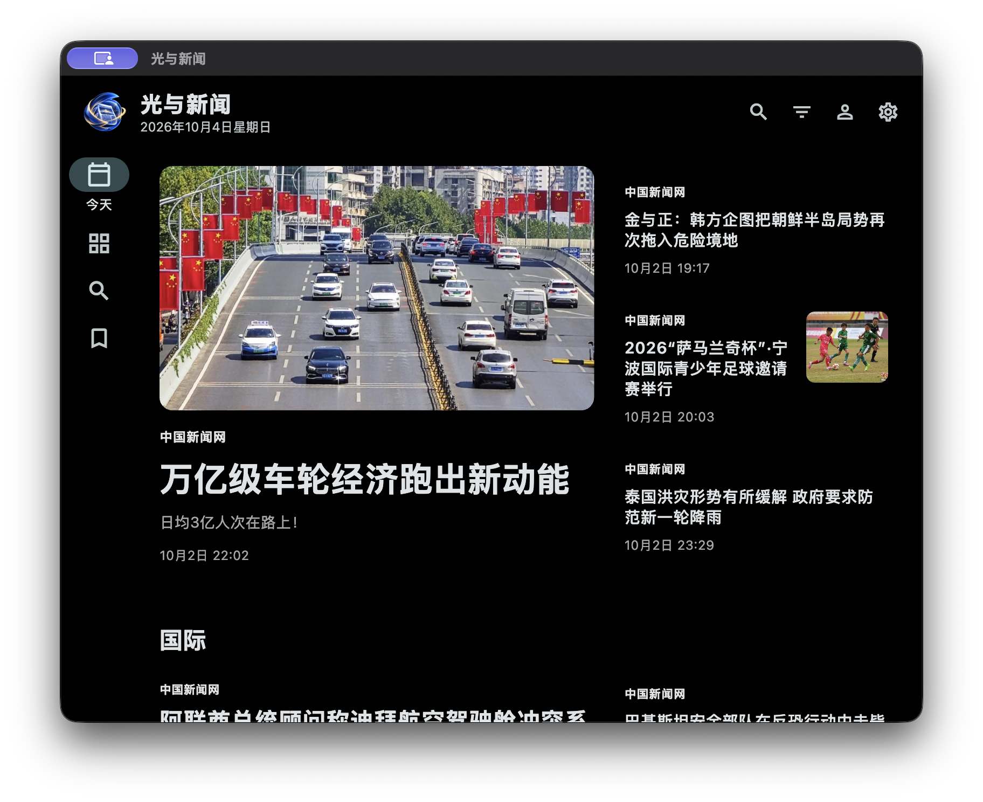The image size is (983, 802).
Task: Open the categories grid icon in sidebar
Action: click(99, 244)
